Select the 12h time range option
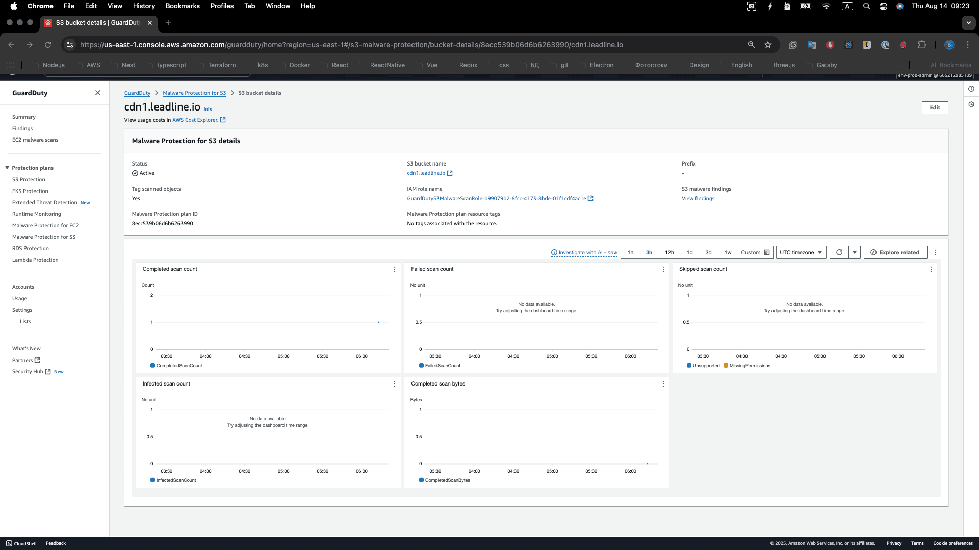Screen dimensions: 979x550 coord(669,252)
